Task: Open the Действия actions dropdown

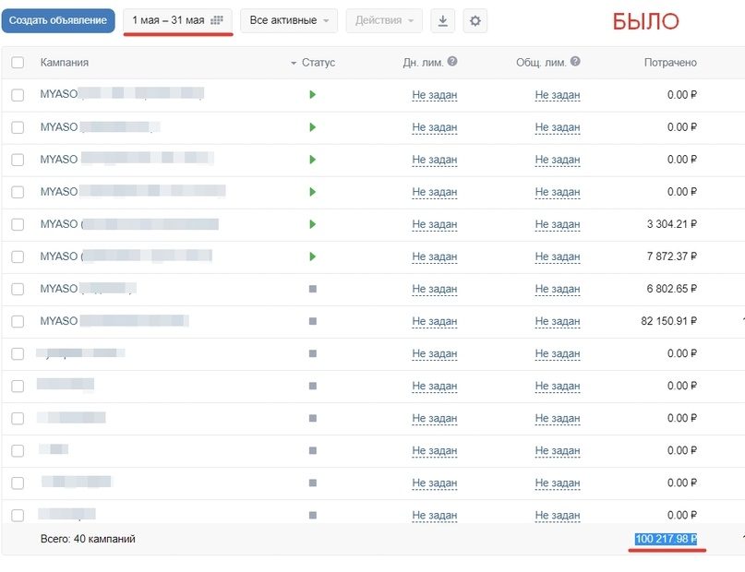Action: pyautogui.click(x=384, y=21)
